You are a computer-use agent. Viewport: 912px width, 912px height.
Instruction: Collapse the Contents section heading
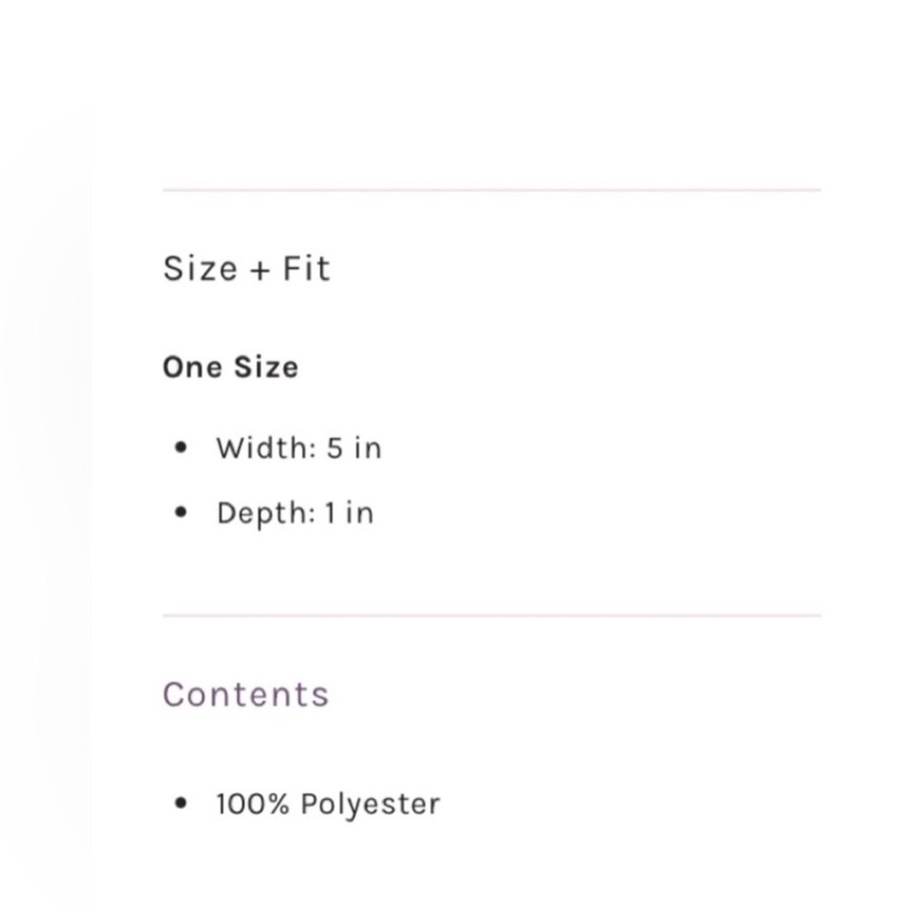pyautogui.click(x=246, y=694)
